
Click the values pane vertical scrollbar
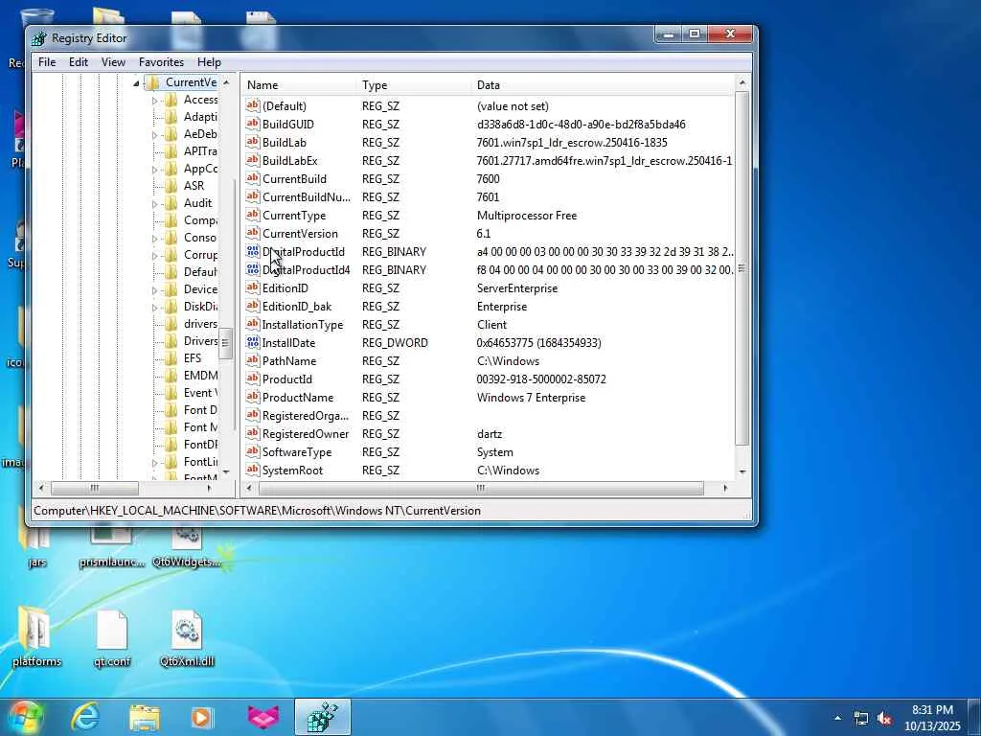click(x=742, y=269)
